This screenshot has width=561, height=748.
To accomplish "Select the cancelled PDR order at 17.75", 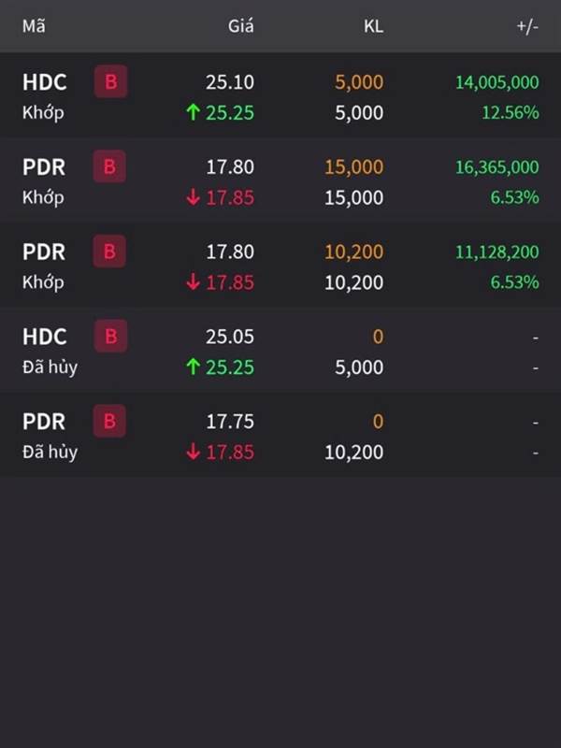I will point(280,435).
